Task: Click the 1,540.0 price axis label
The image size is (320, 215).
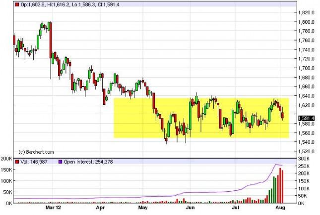Action: (306, 142)
